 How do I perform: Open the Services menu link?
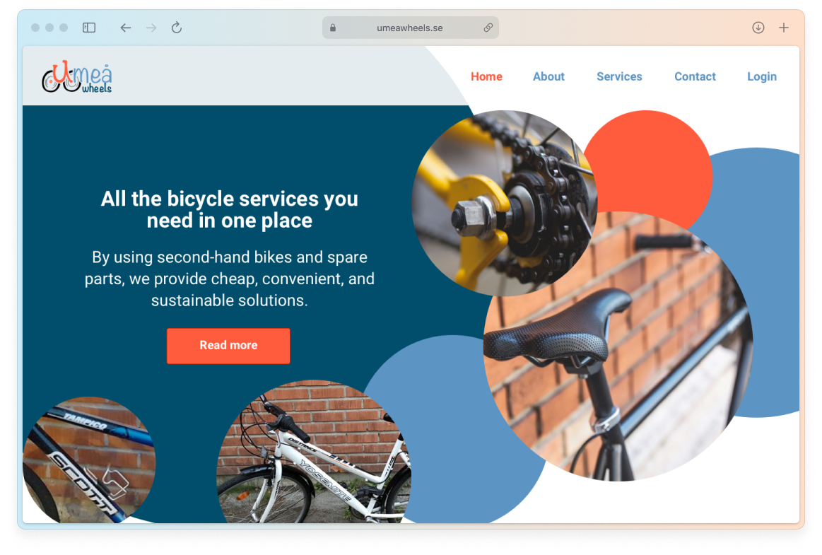pyautogui.click(x=619, y=76)
